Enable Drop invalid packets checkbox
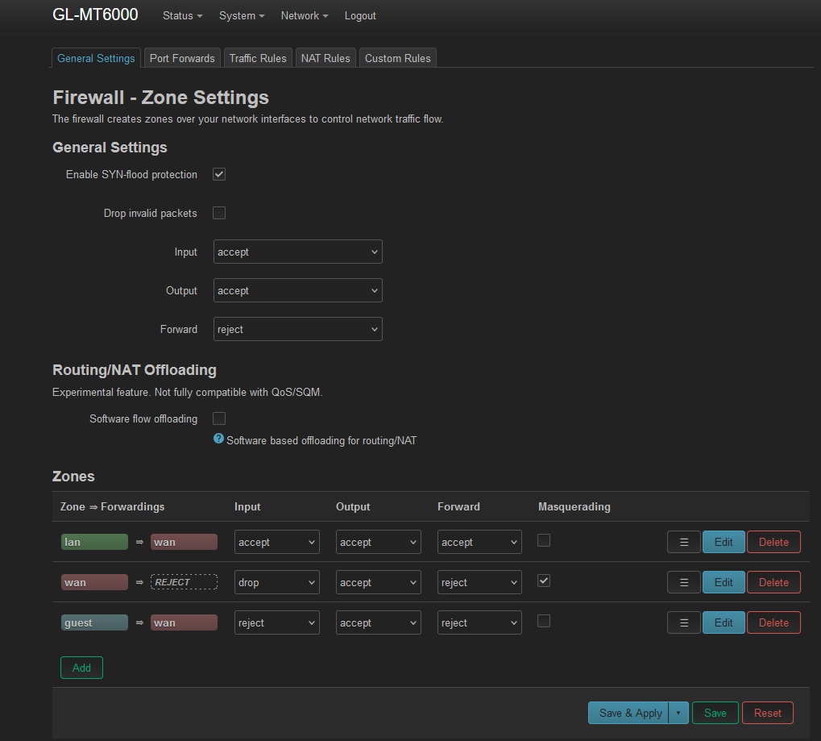821x741 pixels. pyautogui.click(x=219, y=213)
